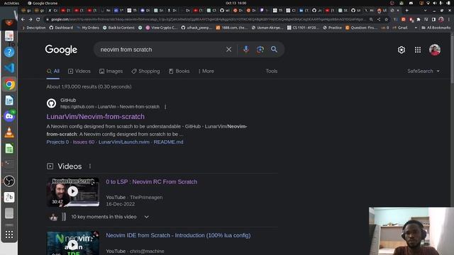Open Discord from the dock
This screenshot has width=454, height=255.
(9, 116)
